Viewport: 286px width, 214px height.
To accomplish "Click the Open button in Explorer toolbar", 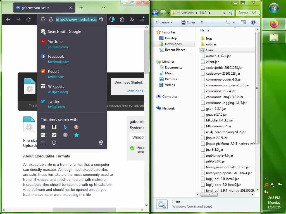I will click(x=189, y=22).
